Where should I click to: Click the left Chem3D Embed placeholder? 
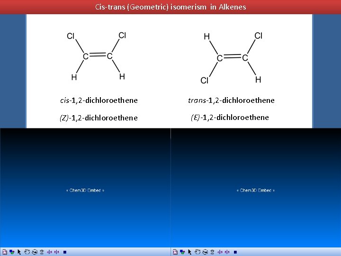pos(85,190)
